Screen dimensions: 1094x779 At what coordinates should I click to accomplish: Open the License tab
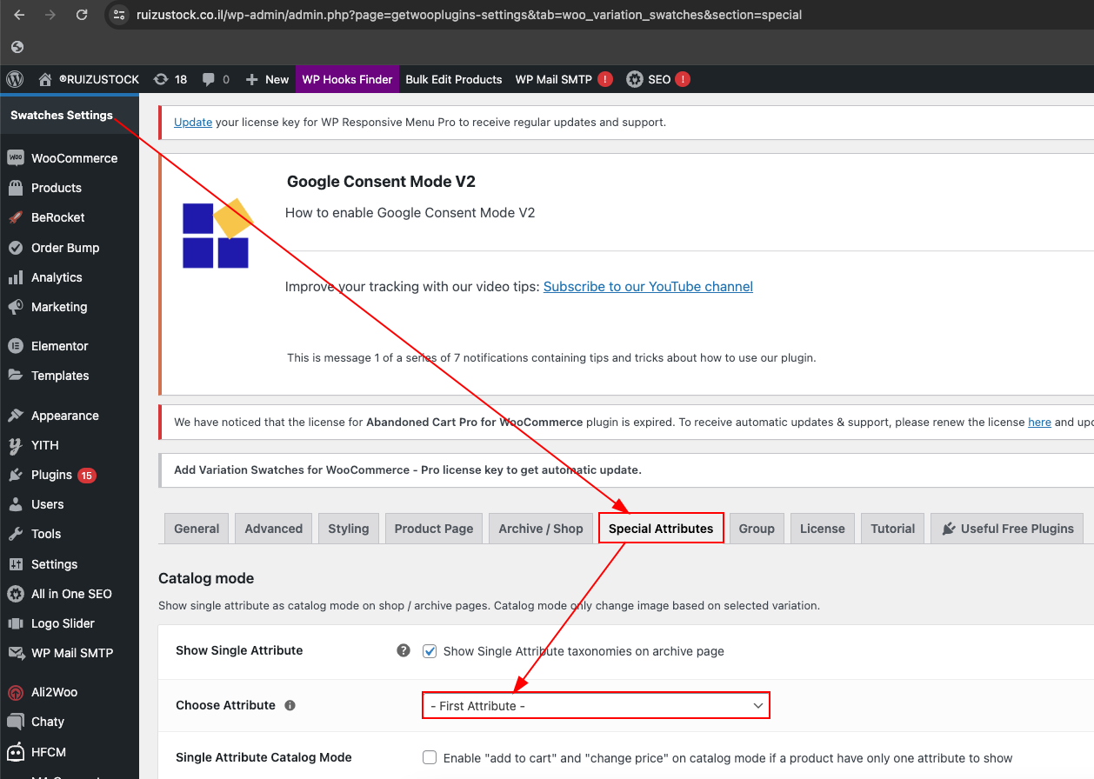click(823, 529)
